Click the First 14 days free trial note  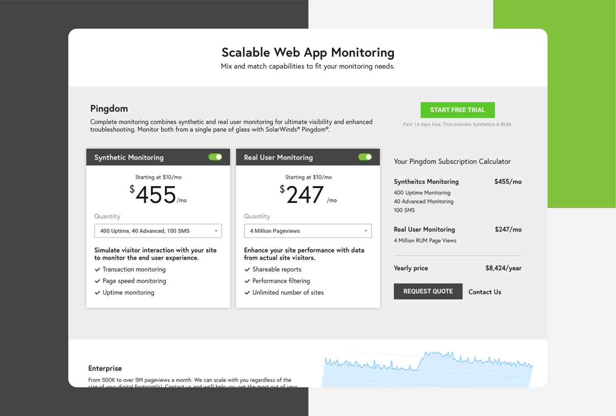point(457,124)
